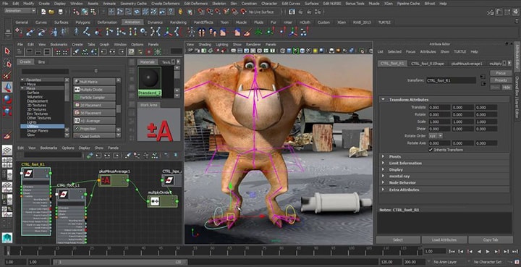Click the Translate X value field
Image resolution: width=521 pixels, height=267 pixels.
click(439, 108)
